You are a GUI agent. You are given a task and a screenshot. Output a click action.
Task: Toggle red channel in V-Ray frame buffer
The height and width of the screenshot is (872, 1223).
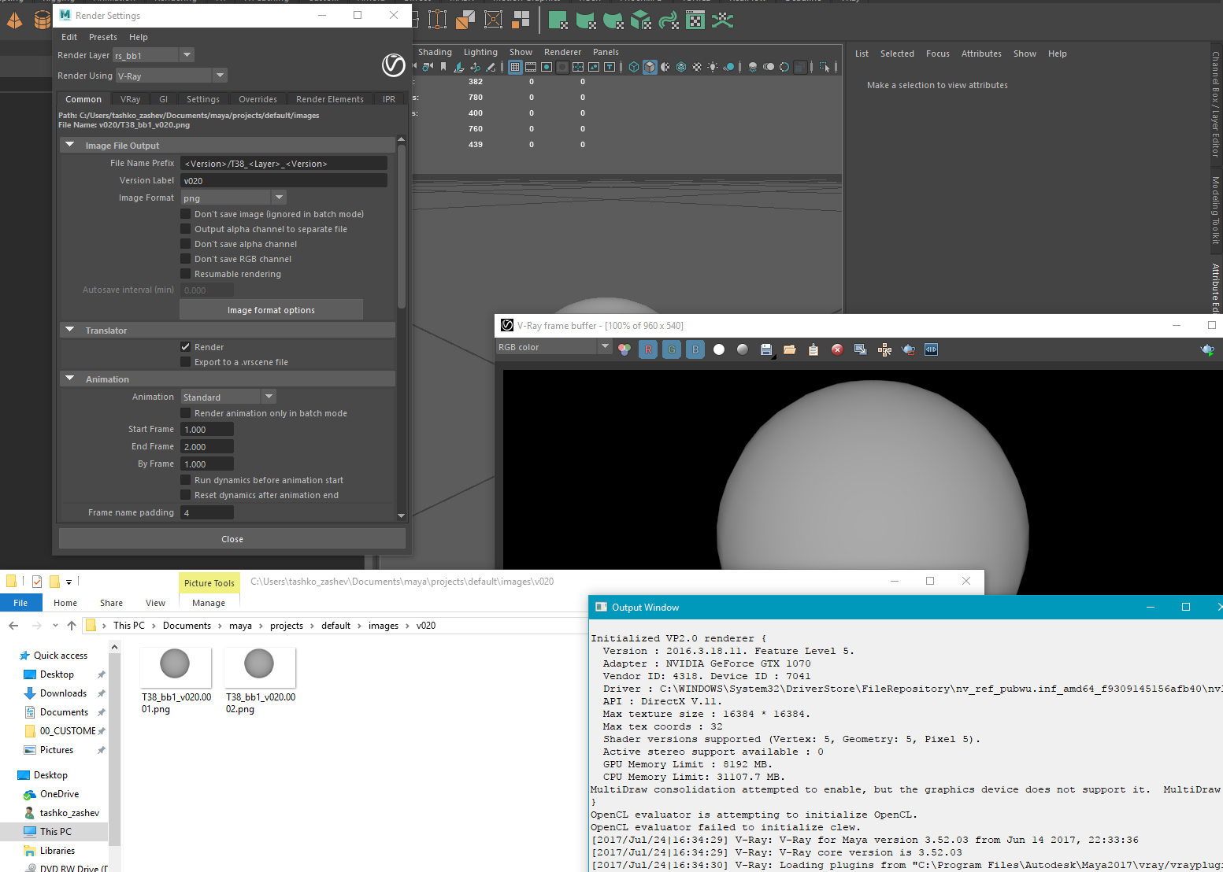[x=648, y=349]
